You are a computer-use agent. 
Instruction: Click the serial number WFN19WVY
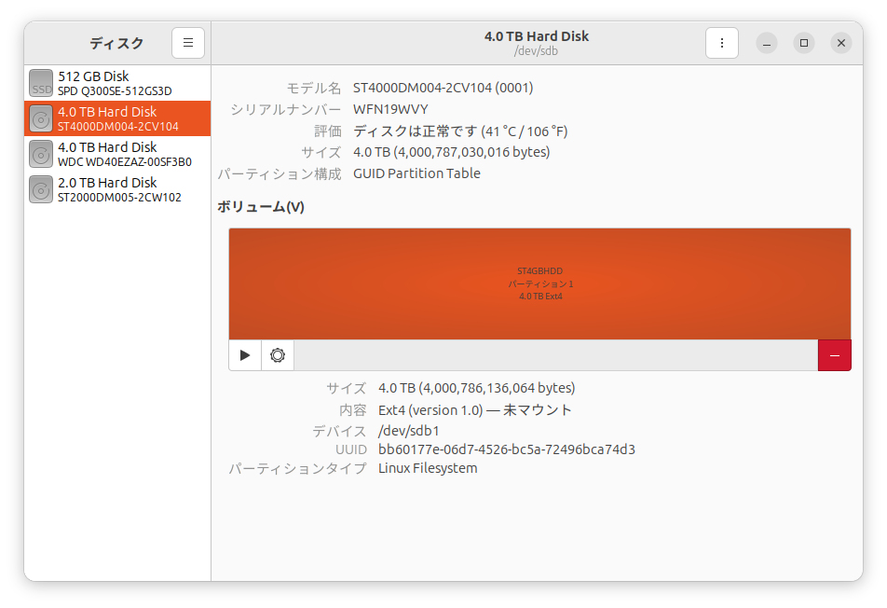coord(390,109)
